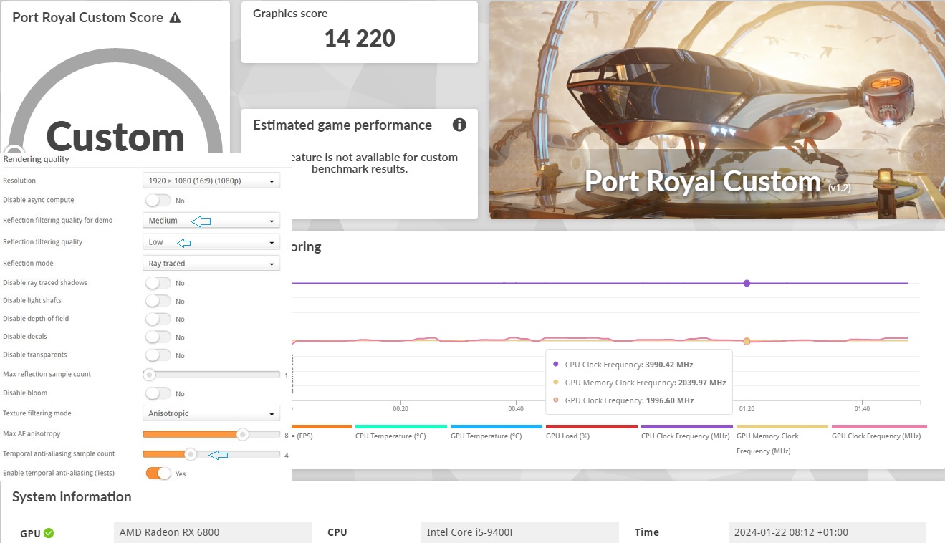
Task: Toggle Disable async compute switch
Action: [158, 201]
